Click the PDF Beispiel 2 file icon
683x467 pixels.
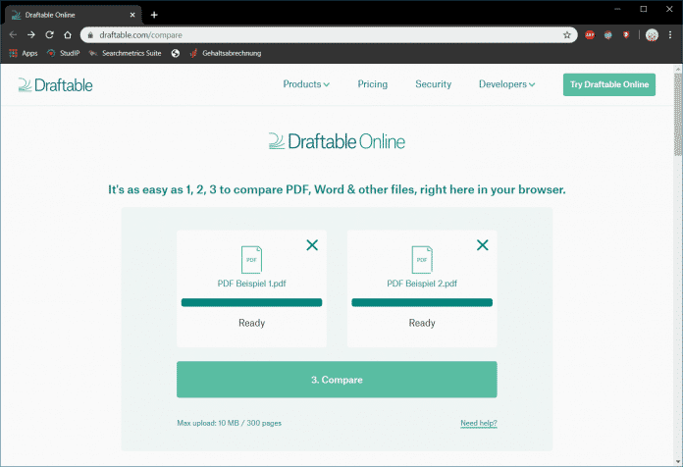click(422, 260)
